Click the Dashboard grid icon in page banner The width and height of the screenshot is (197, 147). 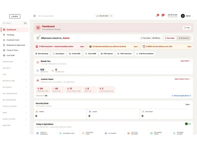click(x=38, y=28)
